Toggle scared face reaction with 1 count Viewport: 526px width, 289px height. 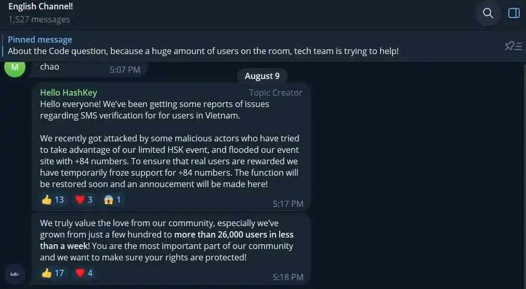point(112,200)
